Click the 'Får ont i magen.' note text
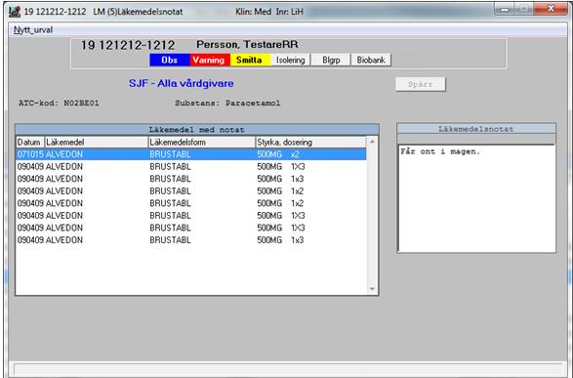 (x=440, y=151)
